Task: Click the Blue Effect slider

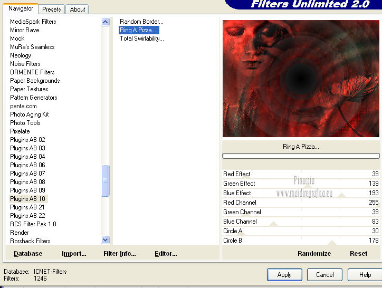Action: 301,193
